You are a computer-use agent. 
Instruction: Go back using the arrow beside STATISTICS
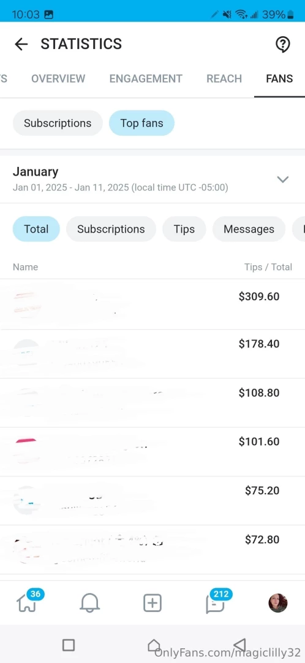pyautogui.click(x=21, y=44)
